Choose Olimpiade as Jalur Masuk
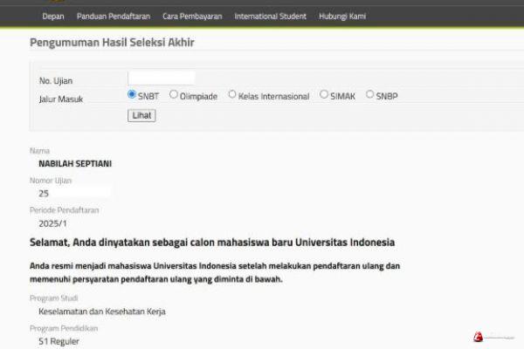 [x=174, y=95]
